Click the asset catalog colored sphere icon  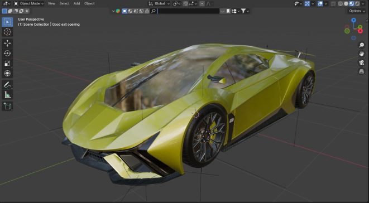click(118, 11)
